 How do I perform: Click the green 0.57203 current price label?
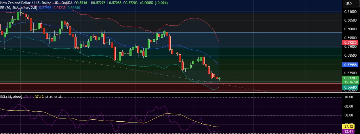coord(351,78)
